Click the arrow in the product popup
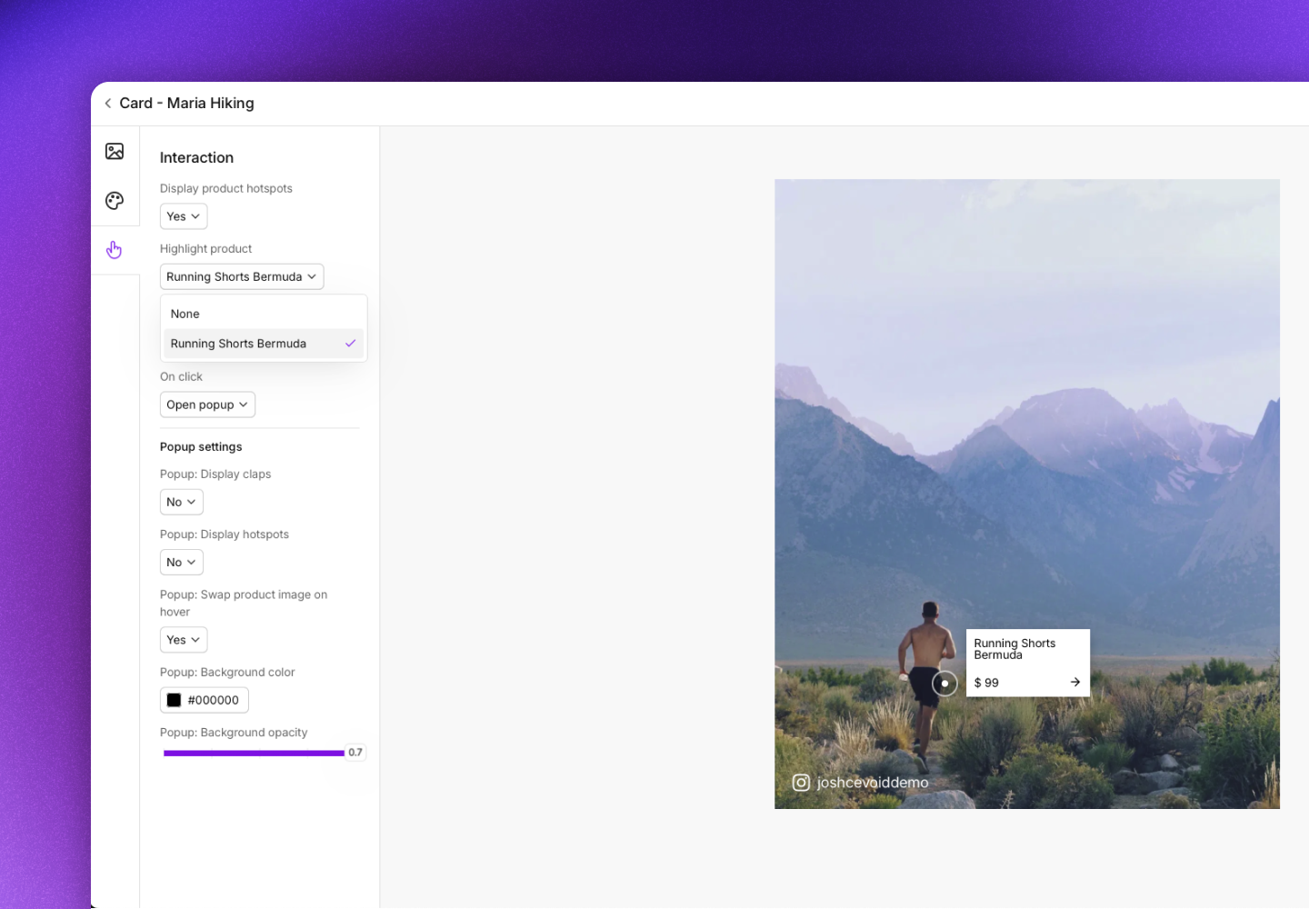 pyautogui.click(x=1075, y=682)
